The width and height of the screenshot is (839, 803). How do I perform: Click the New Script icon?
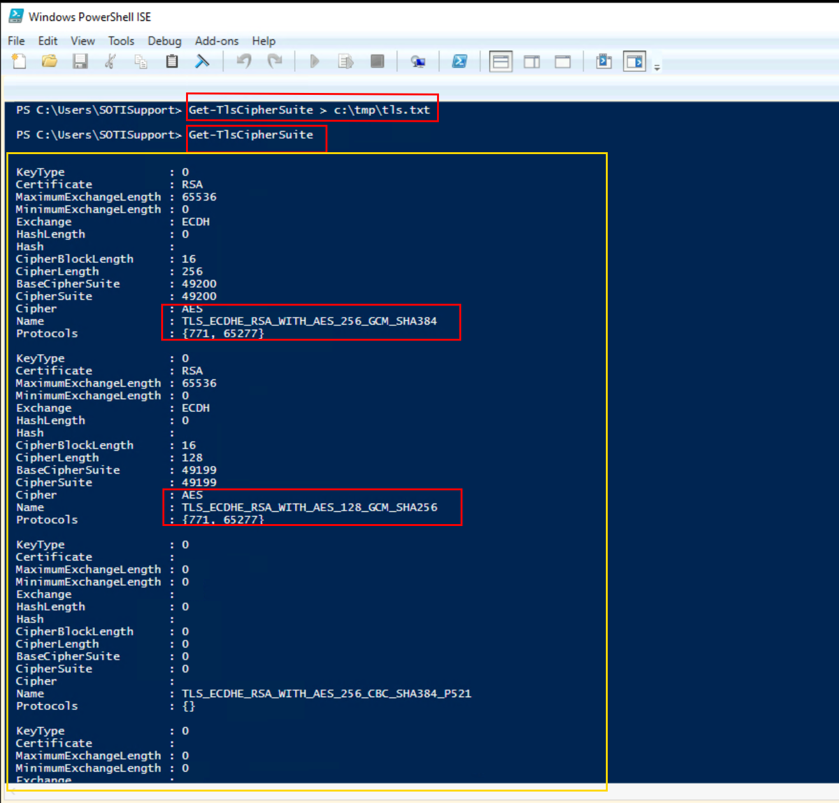(x=19, y=61)
